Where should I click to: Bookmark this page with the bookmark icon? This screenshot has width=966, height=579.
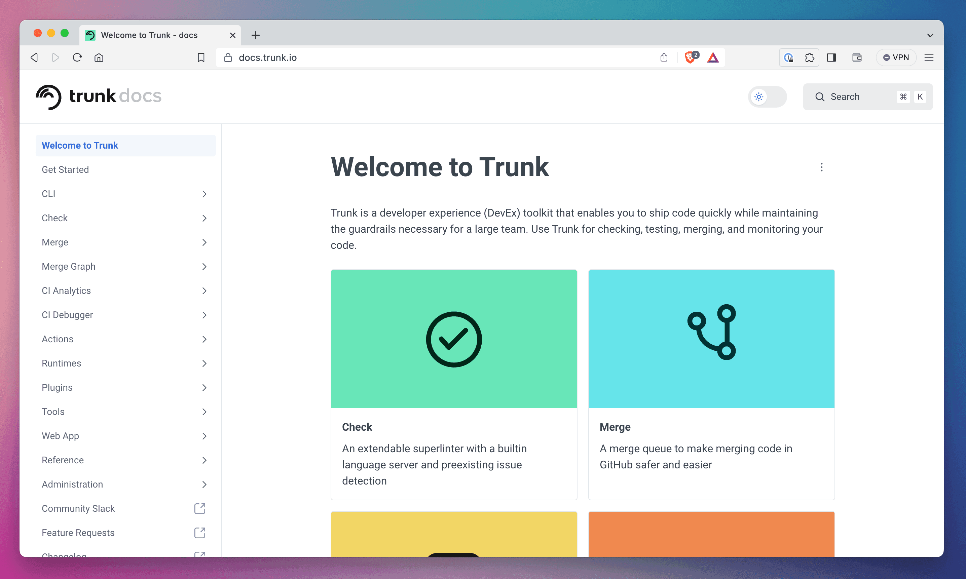pos(201,57)
